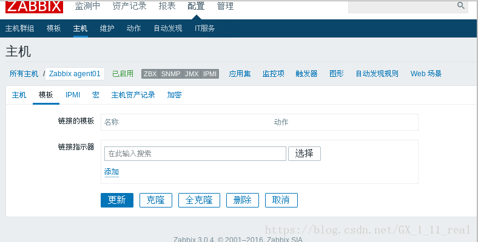Open the 应用集 link
478x242 pixels.
click(240, 74)
